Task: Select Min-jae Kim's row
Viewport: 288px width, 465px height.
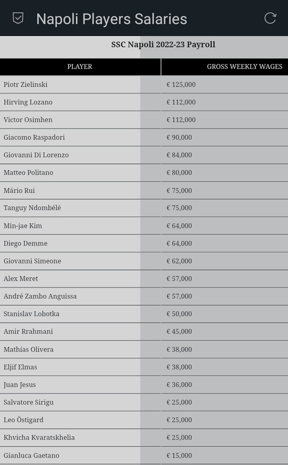Action: [x=23, y=226]
